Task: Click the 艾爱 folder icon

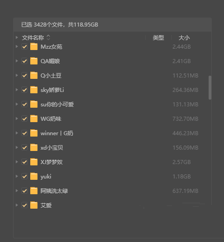Action: point(34,205)
